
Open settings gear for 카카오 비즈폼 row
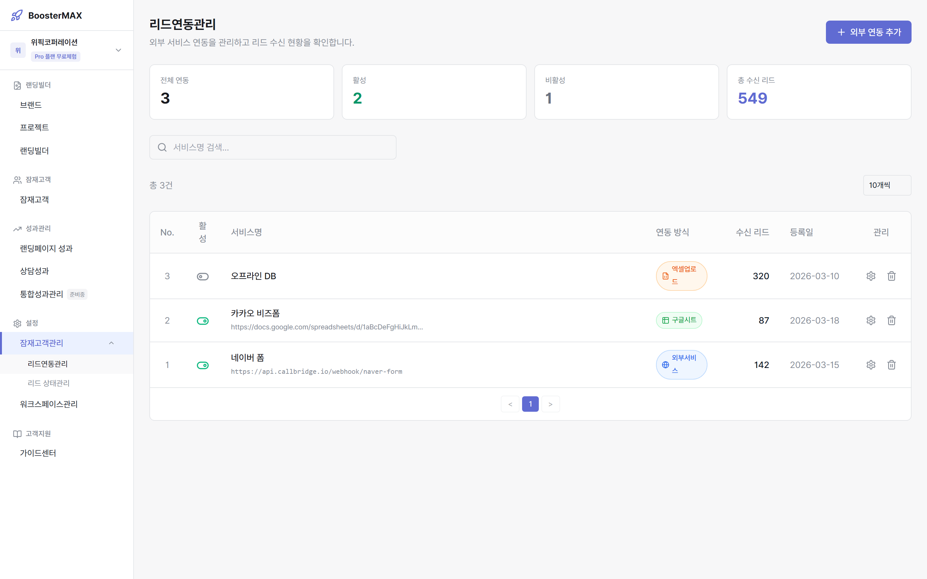[871, 320]
